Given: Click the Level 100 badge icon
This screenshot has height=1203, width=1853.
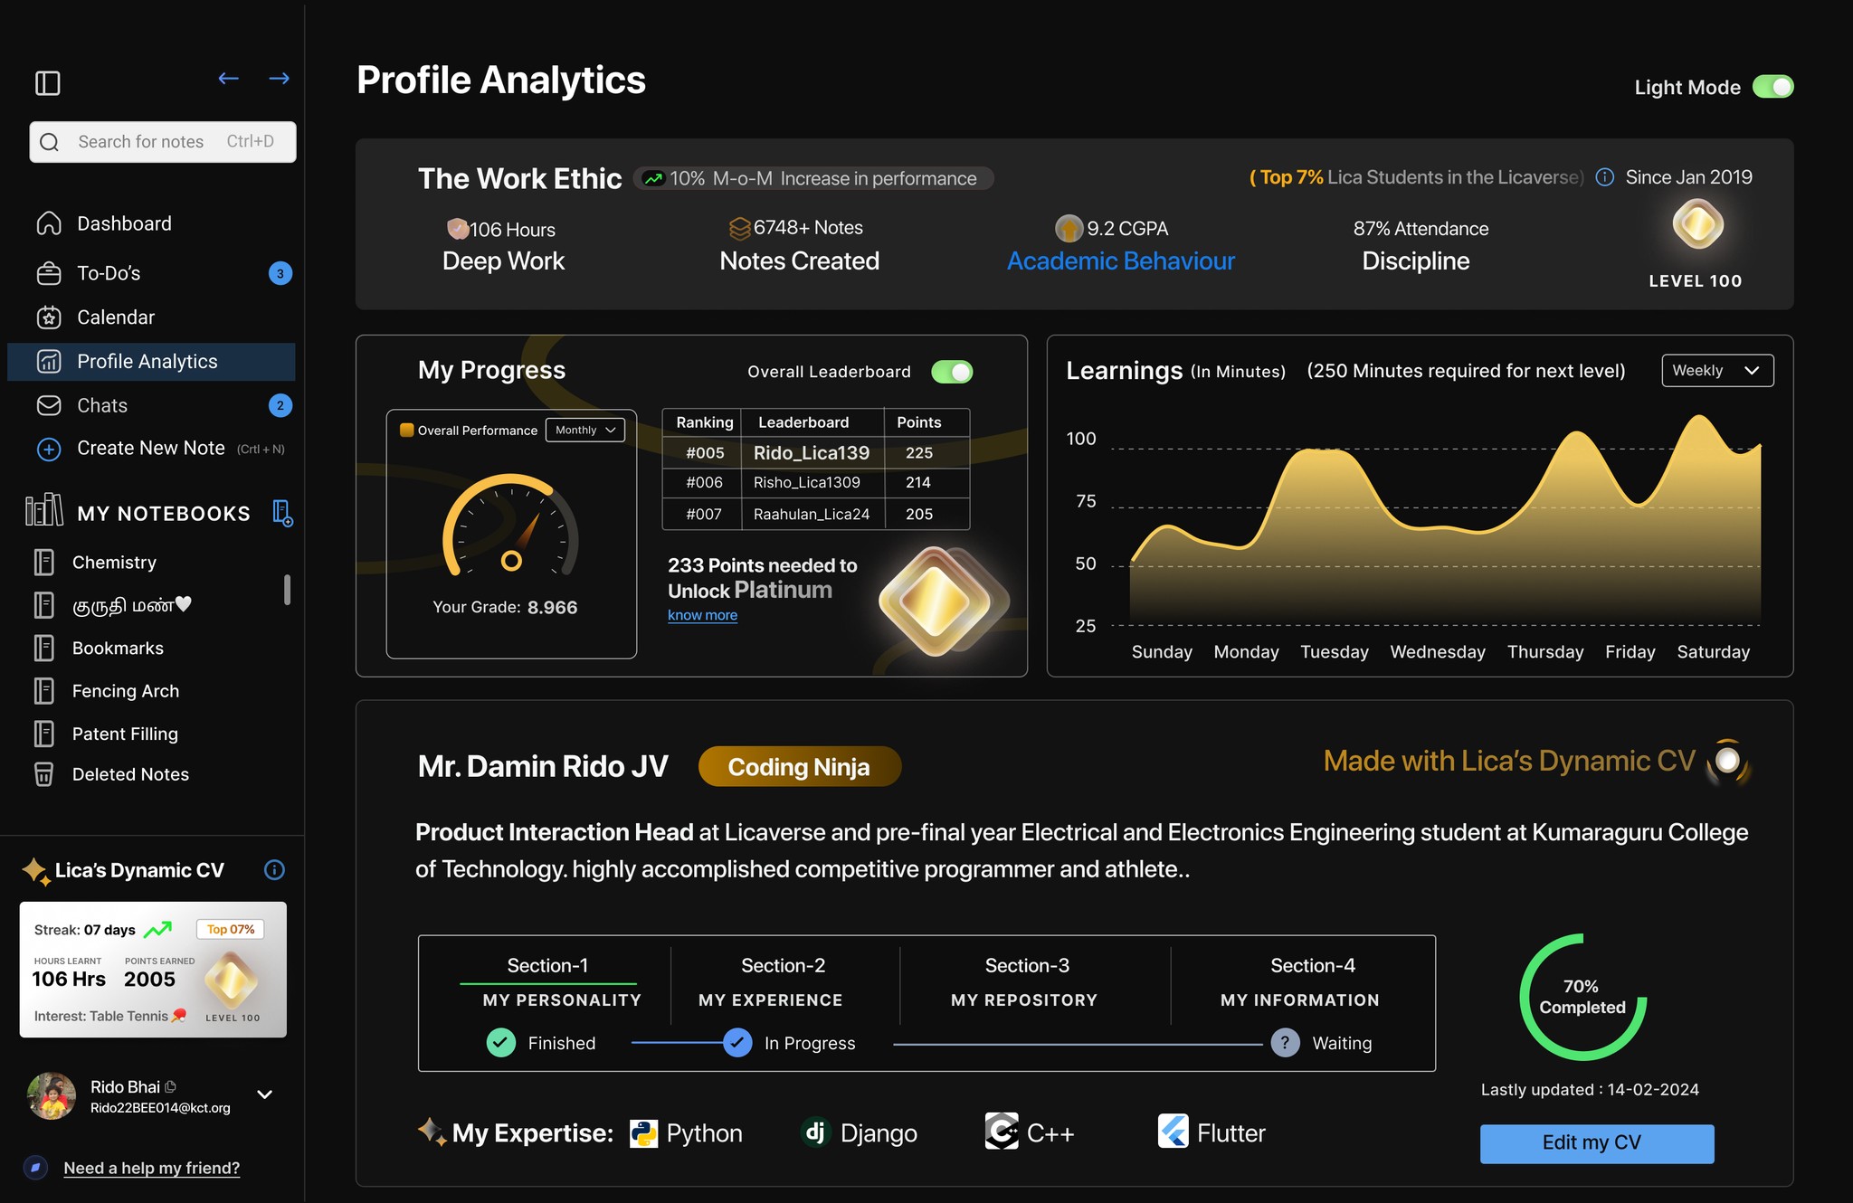Looking at the screenshot, I should tap(1694, 230).
